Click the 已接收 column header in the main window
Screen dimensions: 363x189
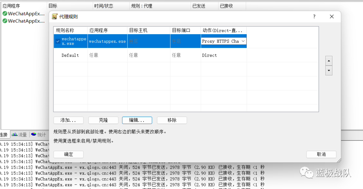click(232, 6)
